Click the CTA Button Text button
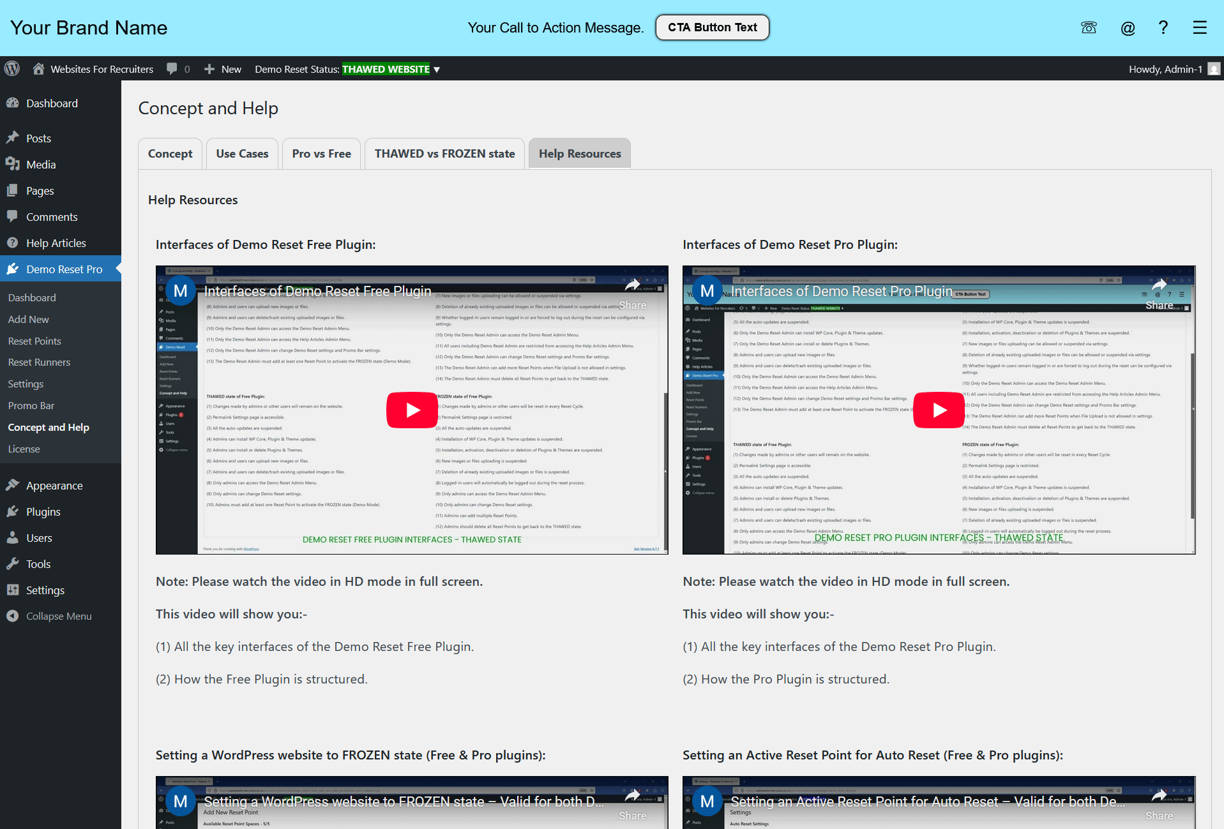Screen dimensions: 1224x829 (x=713, y=27)
